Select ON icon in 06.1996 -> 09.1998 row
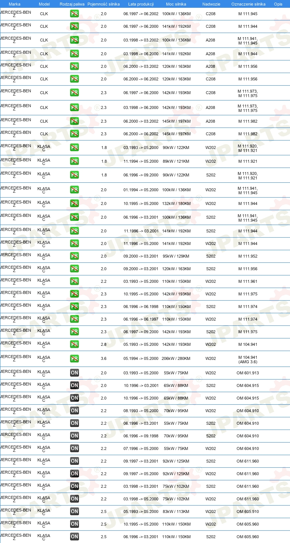 click(75, 436)
